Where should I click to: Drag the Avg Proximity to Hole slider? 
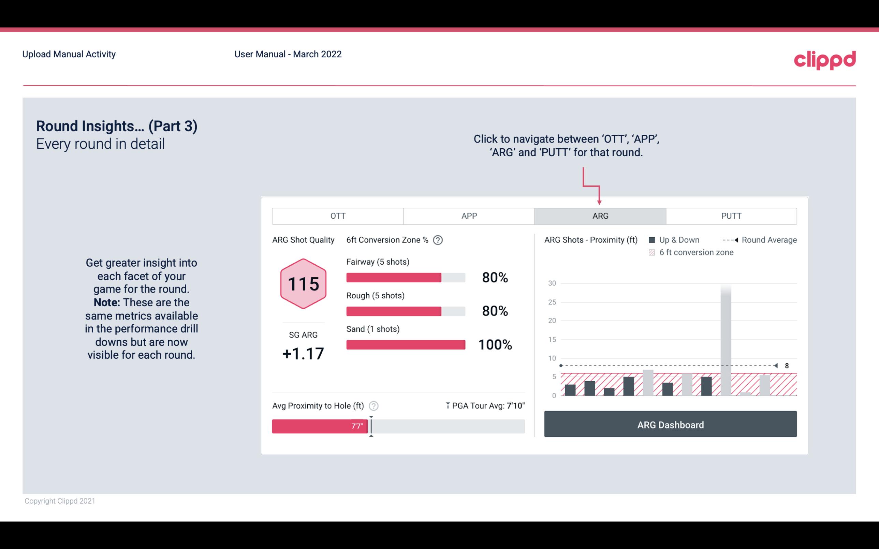tap(370, 425)
